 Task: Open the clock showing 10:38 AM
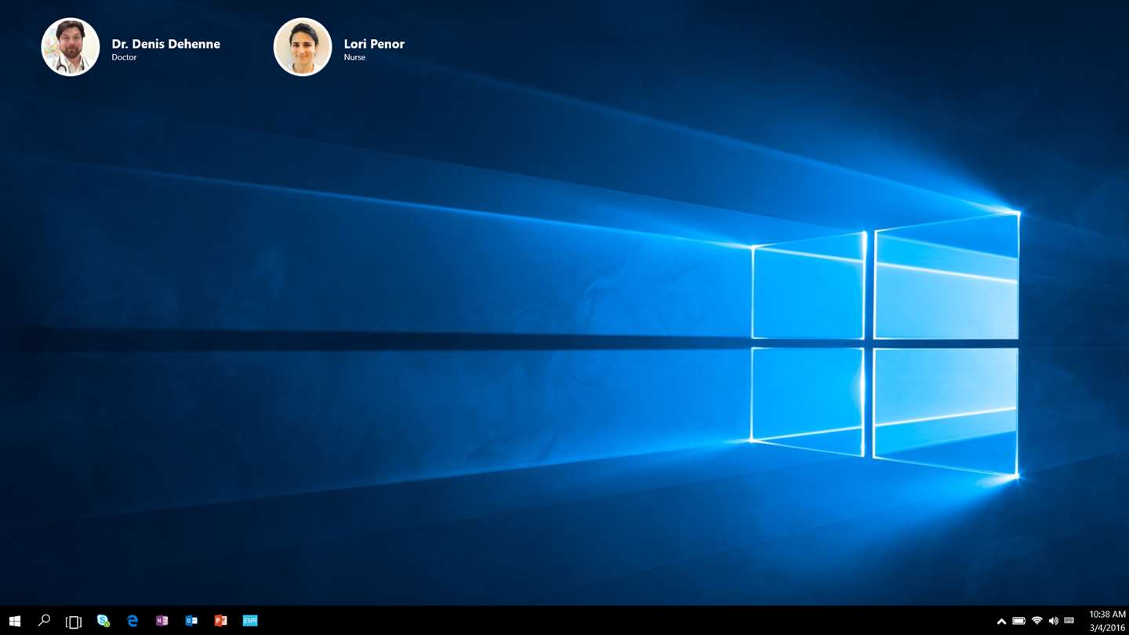tap(1107, 615)
